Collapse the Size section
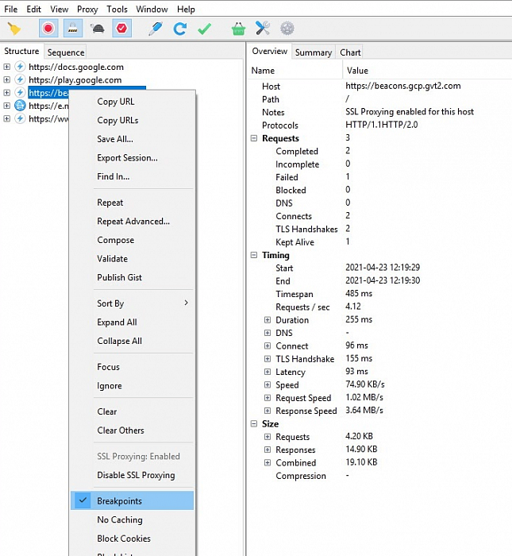The image size is (512, 556). (x=254, y=423)
